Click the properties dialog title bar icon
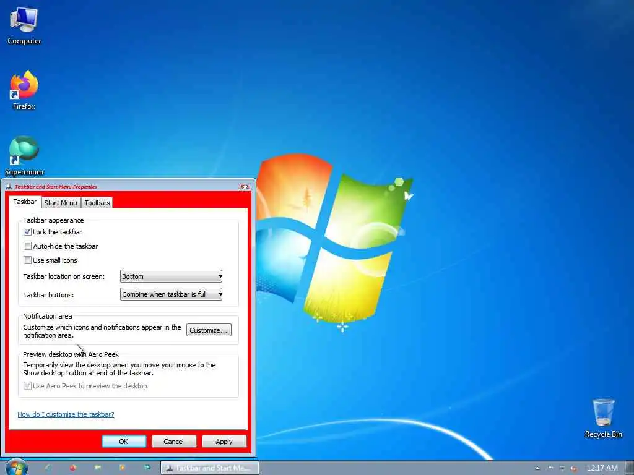Image resolution: width=634 pixels, height=475 pixels. click(9, 187)
